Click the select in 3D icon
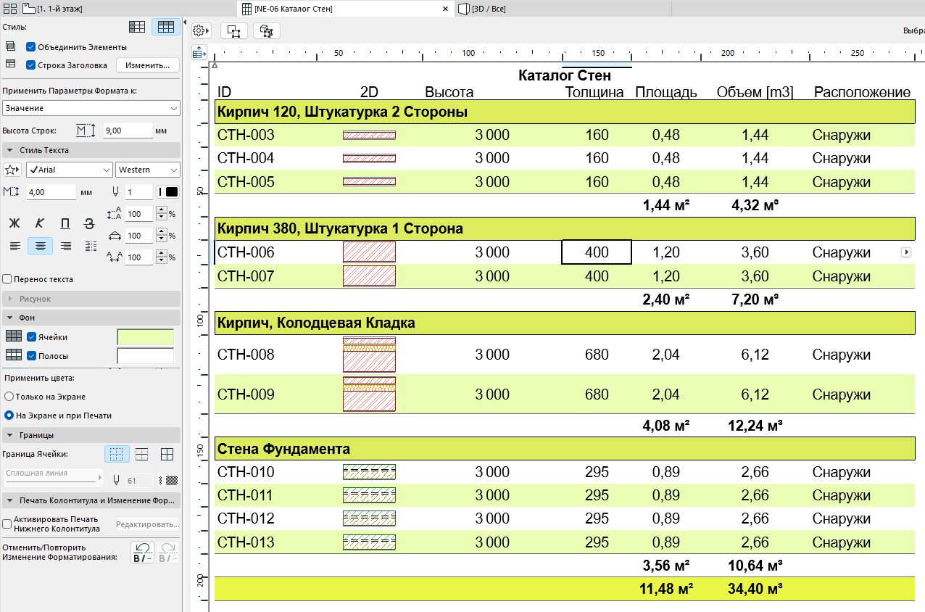Screen dimensions: 925x612 click(267, 31)
